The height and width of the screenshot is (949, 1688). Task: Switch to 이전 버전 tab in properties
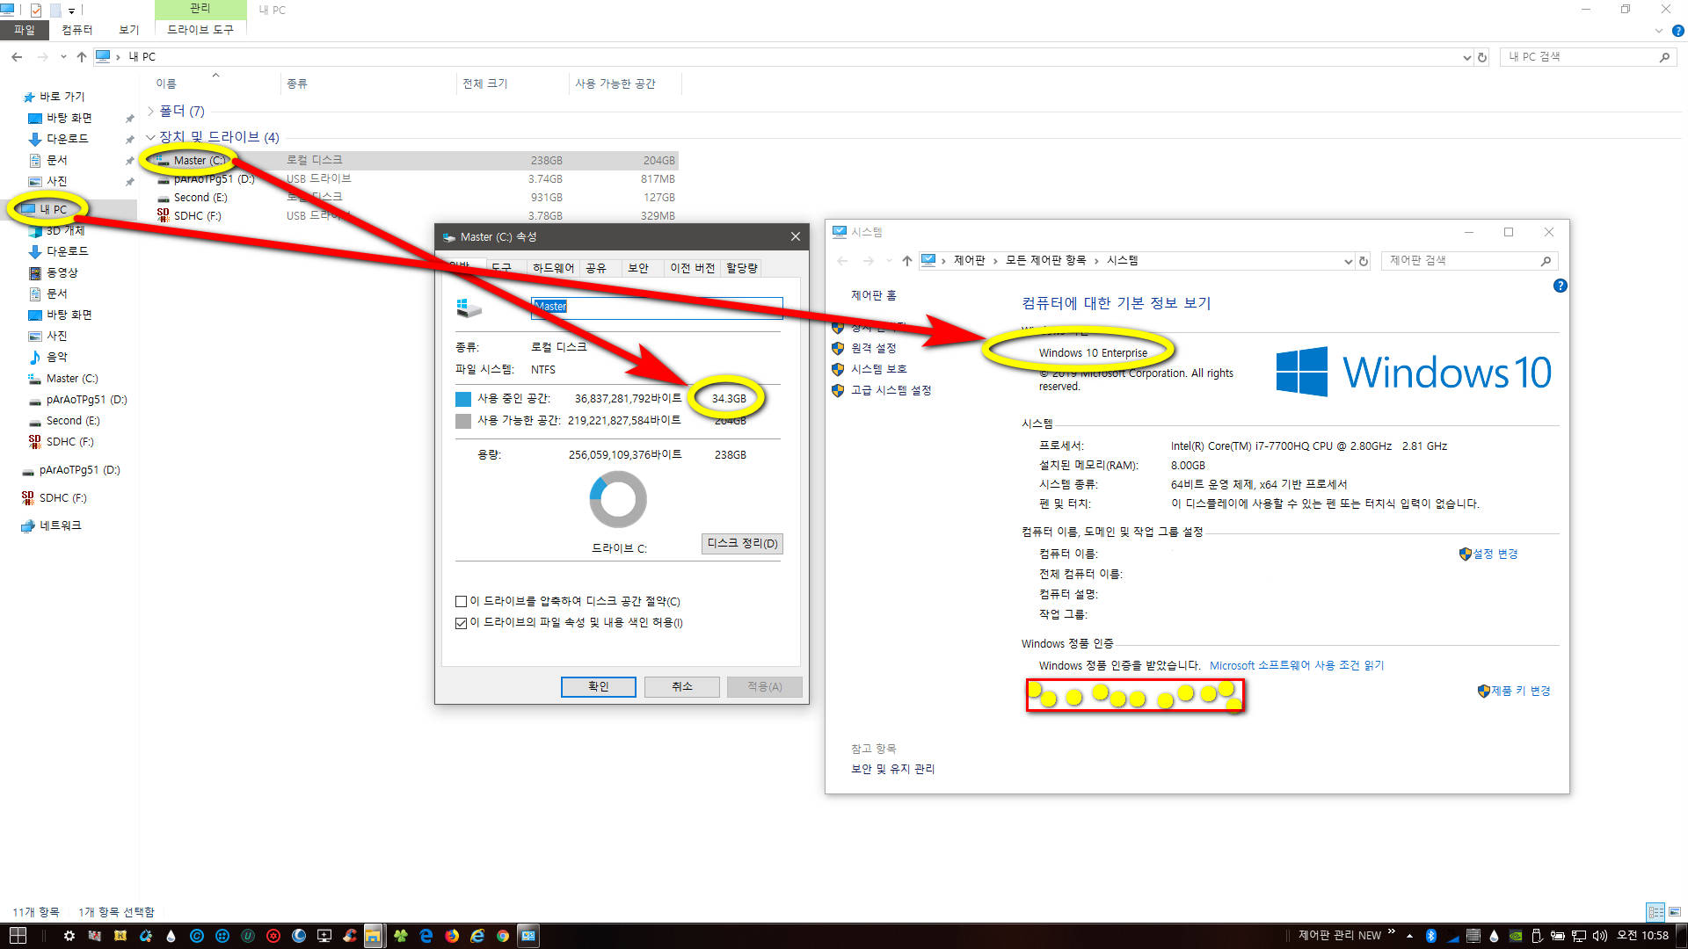tap(692, 268)
